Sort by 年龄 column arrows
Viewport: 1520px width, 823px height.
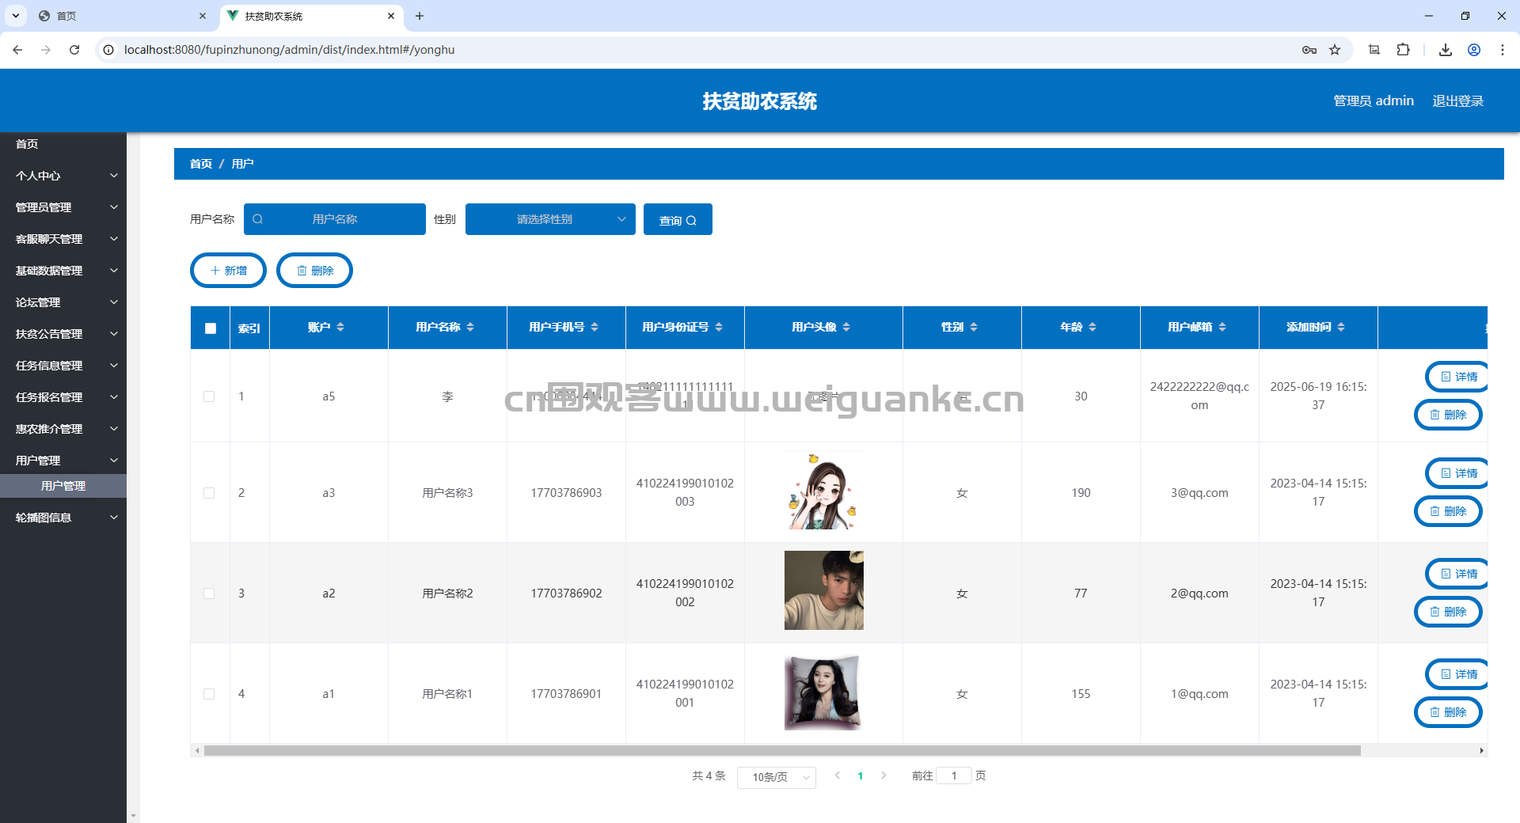(x=1092, y=327)
